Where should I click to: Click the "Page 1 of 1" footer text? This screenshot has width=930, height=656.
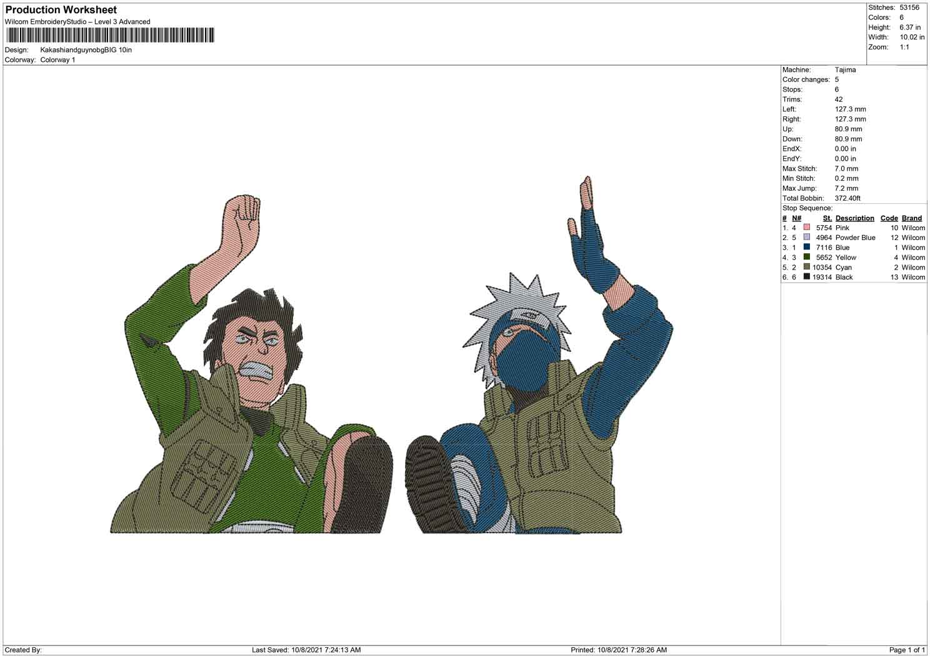pos(907,650)
